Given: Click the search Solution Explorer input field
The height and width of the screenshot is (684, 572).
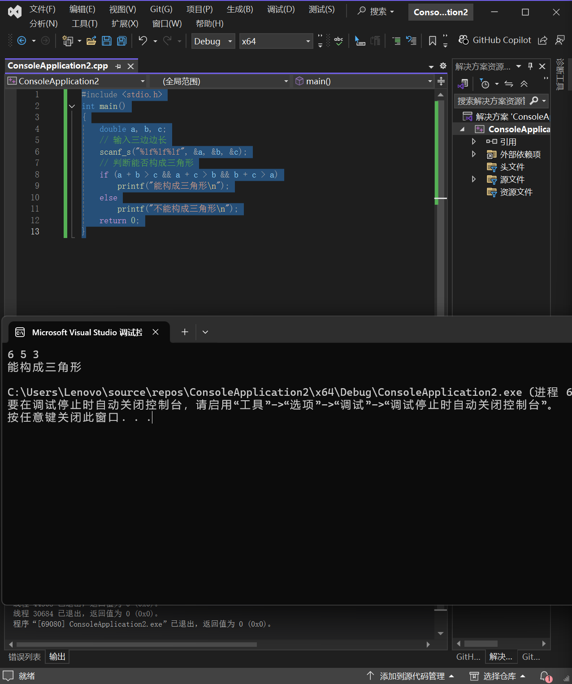Looking at the screenshot, I should click(491, 101).
